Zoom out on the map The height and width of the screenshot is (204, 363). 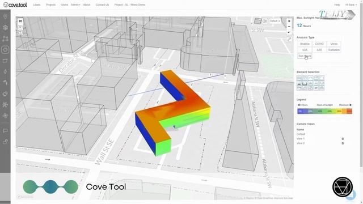coord(289,27)
